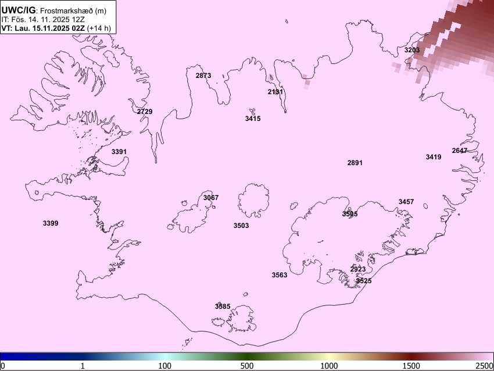Click the map value 3203
Viewport: 494px width, 371px height.
tap(412, 50)
